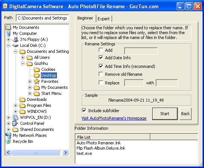Viewport: 204px width, 168px height.
Task: Click the tree's horizontal scrollbar thumb
Action: coord(36,152)
